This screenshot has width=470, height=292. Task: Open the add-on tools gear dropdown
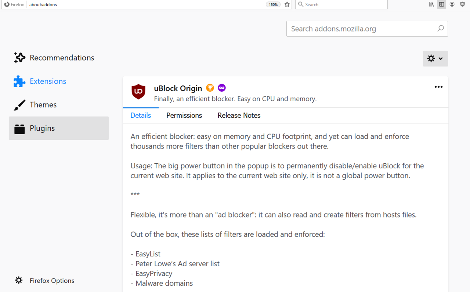click(x=435, y=59)
